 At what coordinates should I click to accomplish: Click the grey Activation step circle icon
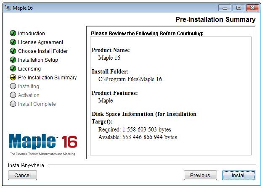click(13, 95)
